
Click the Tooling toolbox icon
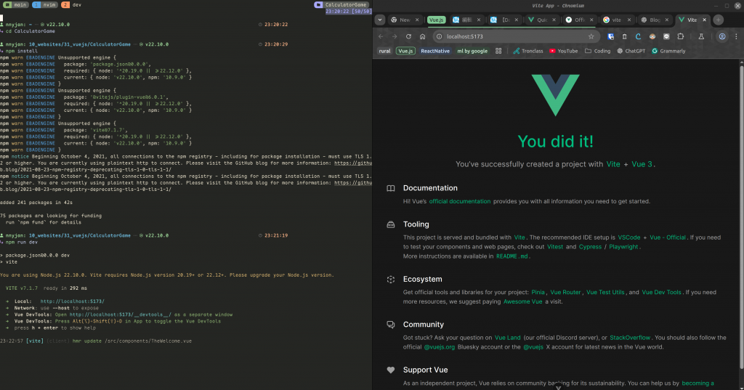pyautogui.click(x=390, y=224)
